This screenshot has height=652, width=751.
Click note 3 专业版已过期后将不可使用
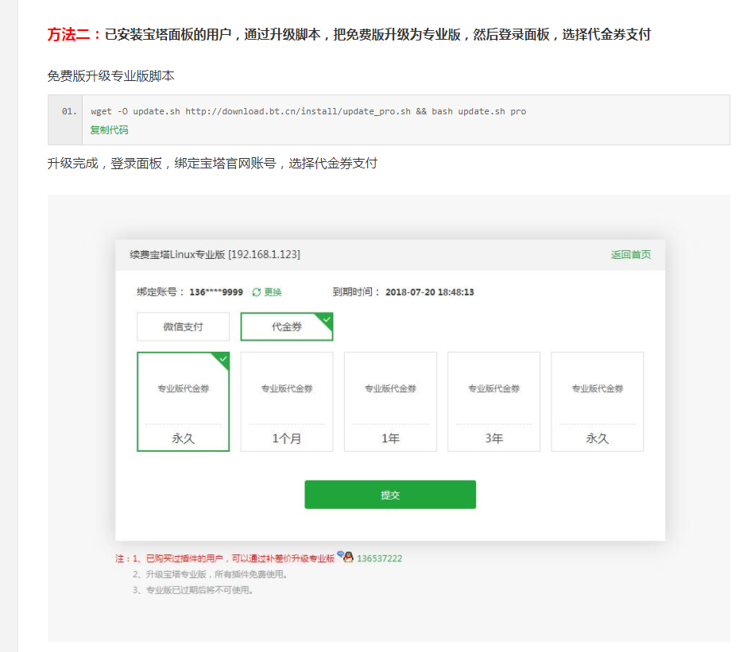[193, 590]
